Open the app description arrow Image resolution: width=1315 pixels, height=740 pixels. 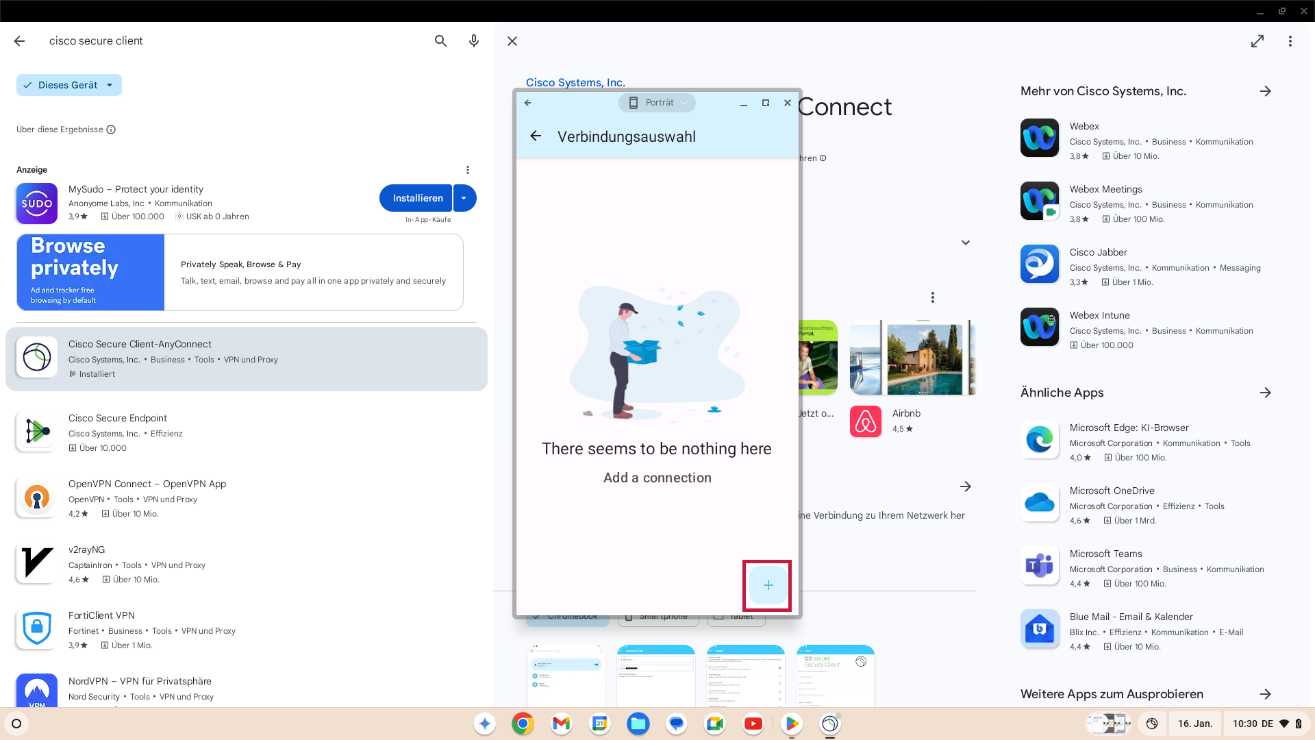click(x=966, y=486)
